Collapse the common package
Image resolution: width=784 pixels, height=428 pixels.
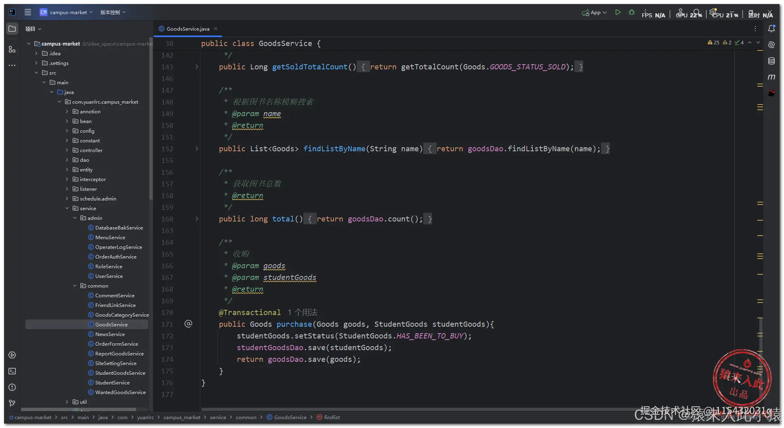(x=75, y=286)
